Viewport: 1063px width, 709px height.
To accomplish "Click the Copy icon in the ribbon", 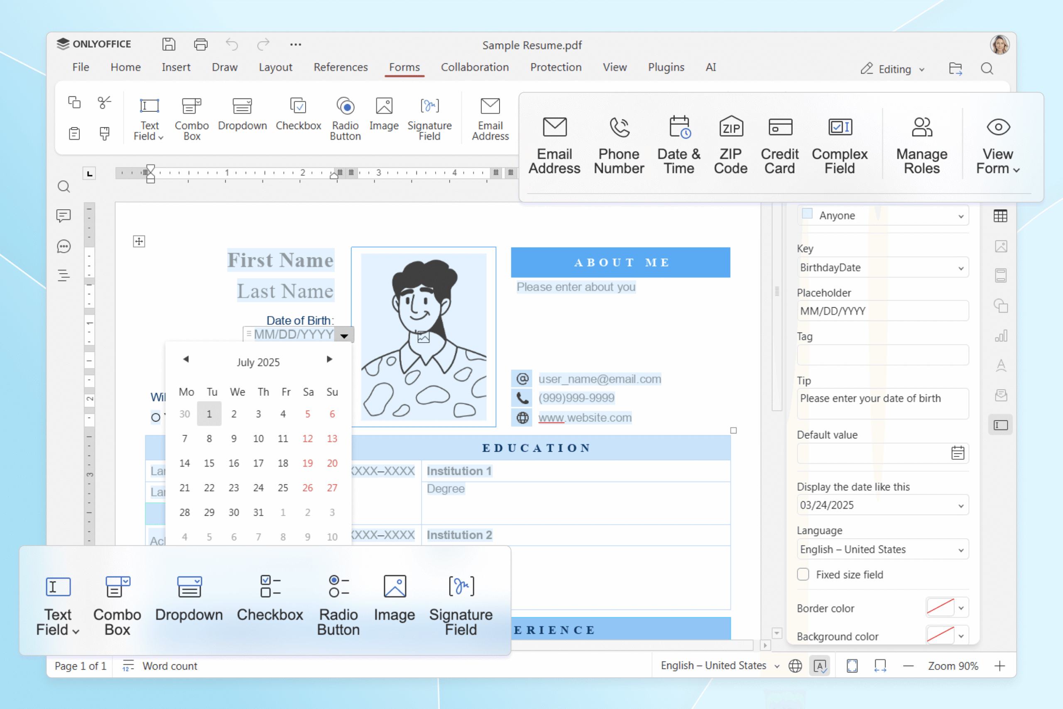I will click(74, 102).
